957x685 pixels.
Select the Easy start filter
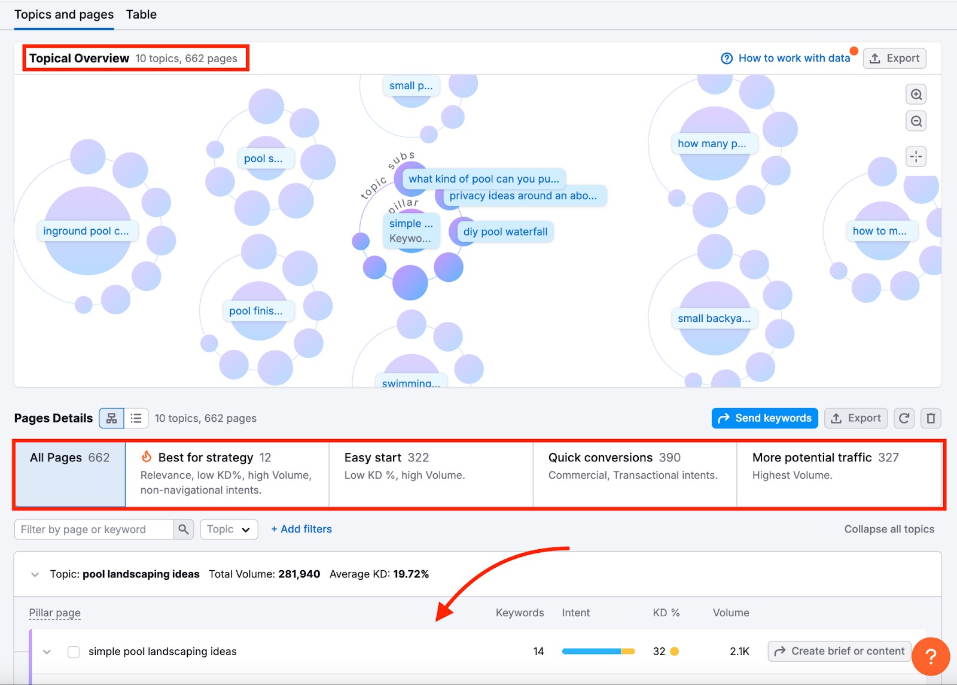(431, 474)
